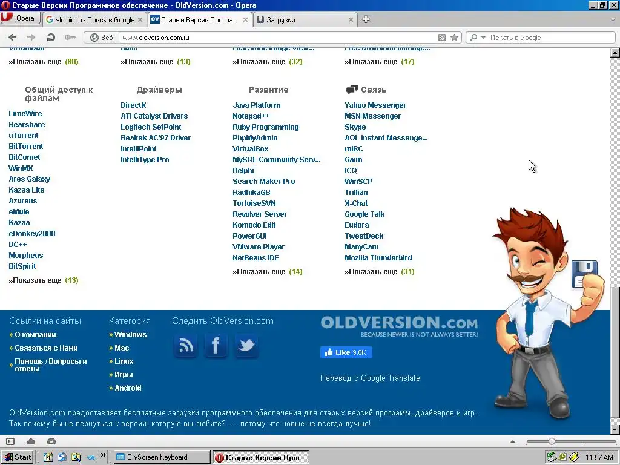Expand Связь list Показать еще (31)
620x465 pixels.
(380, 272)
